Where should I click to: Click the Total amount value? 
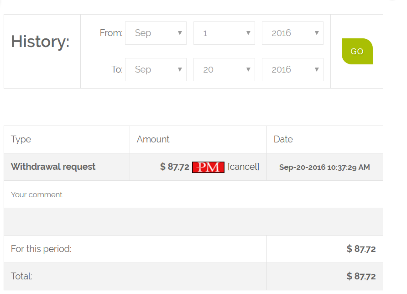point(361,276)
